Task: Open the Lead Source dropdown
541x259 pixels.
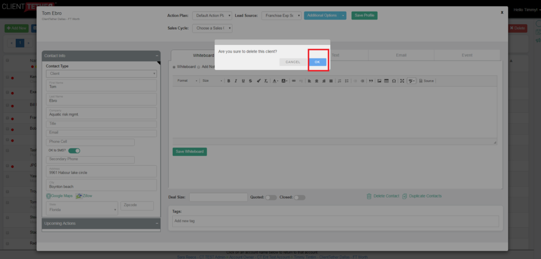Action: (282, 15)
